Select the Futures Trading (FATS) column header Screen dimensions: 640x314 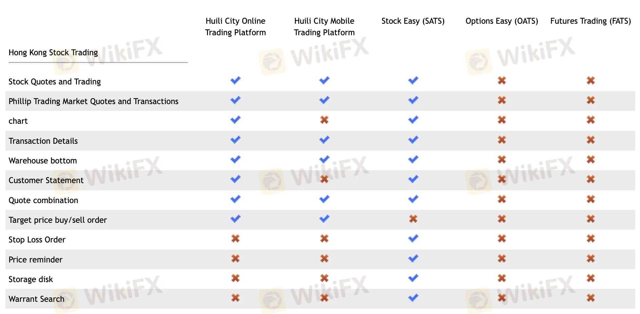pyautogui.click(x=590, y=21)
